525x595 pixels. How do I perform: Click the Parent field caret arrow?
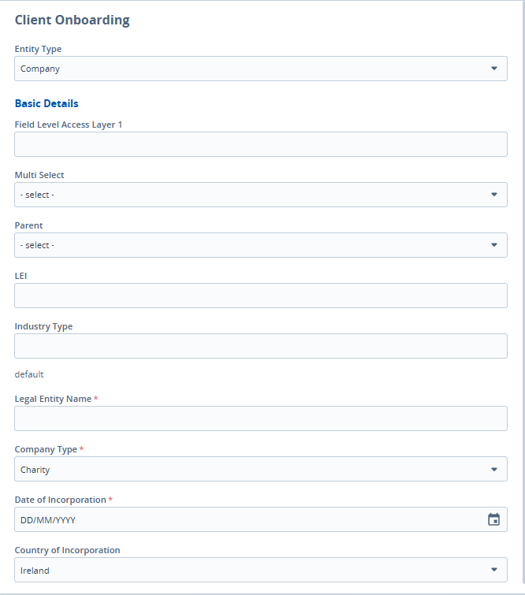[494, 245]
